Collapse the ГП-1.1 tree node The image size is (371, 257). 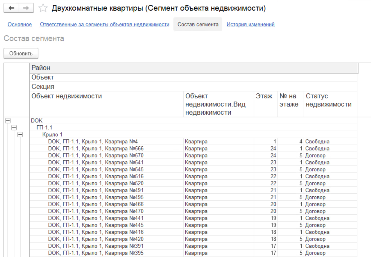coord(14,128)
